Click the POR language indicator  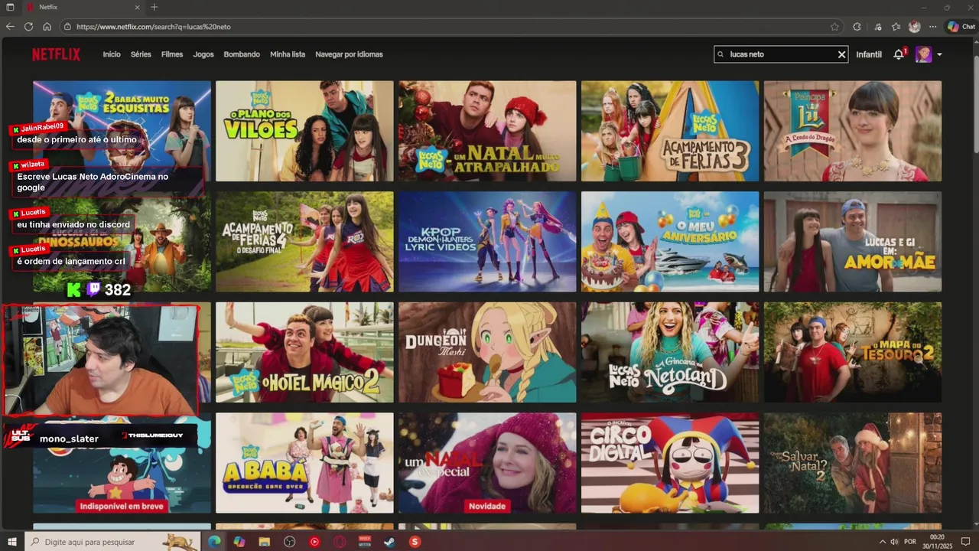910,542
